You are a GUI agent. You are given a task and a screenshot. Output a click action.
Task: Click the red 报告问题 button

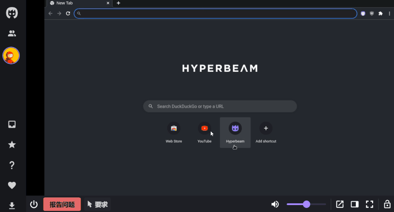point(62,204)
